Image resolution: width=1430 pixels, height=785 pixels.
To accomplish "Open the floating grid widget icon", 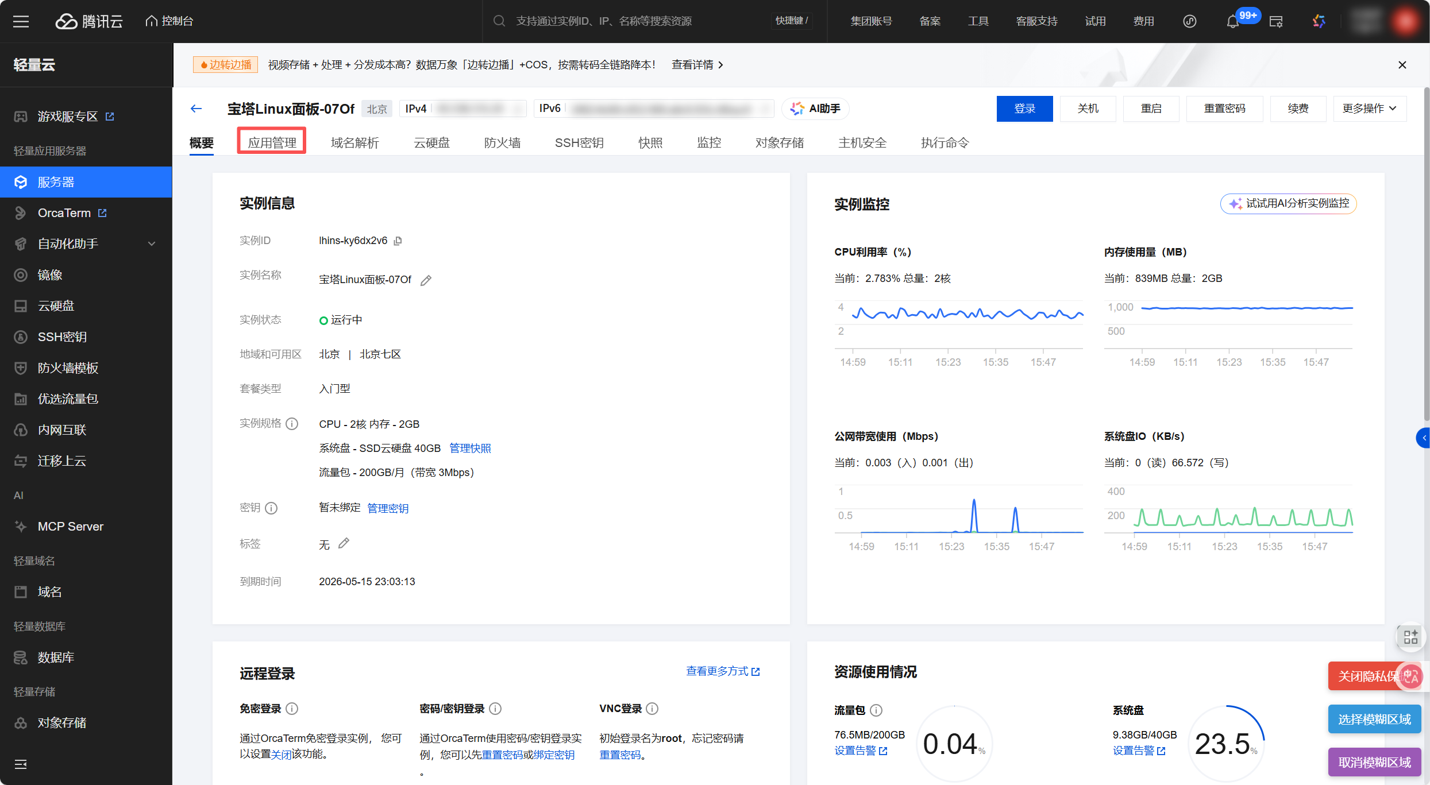I will (x=1410, y=636).
